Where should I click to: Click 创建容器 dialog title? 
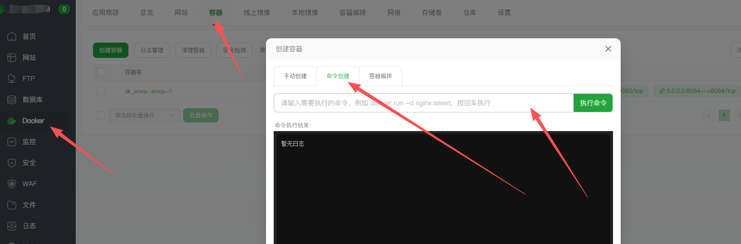click(x=289, y=49)
